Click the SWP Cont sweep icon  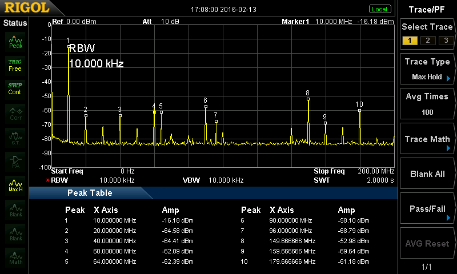pyautogui.click(x=15, y=88)
